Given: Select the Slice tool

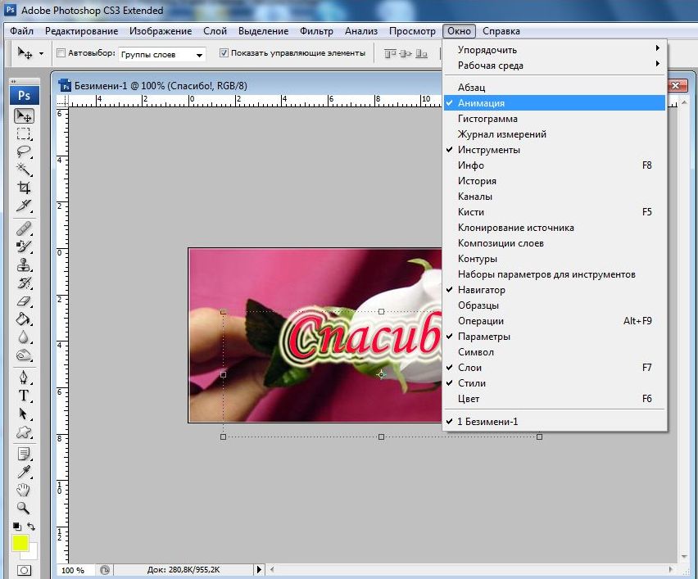Looking at the screenshot, I should (24, 206).
